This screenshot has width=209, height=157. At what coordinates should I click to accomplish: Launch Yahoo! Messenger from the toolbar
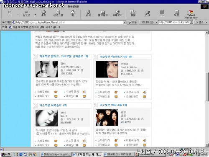click(x=191, y=14)
